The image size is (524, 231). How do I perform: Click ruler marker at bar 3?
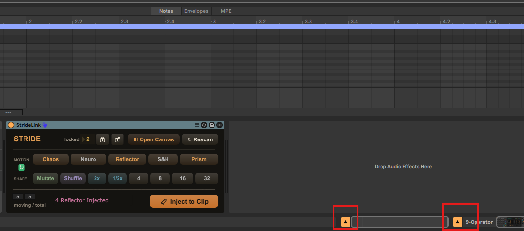coord(213,22)
